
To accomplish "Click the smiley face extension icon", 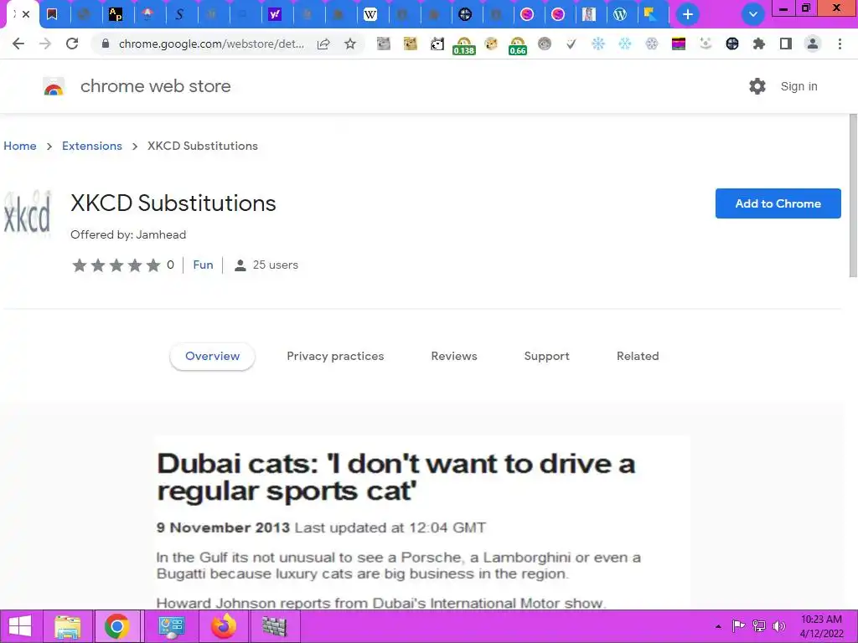I will pyautogui.click(x=706, y=43).
